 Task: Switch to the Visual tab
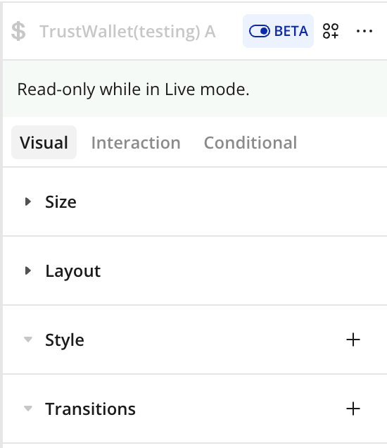(x=44, y=142)
